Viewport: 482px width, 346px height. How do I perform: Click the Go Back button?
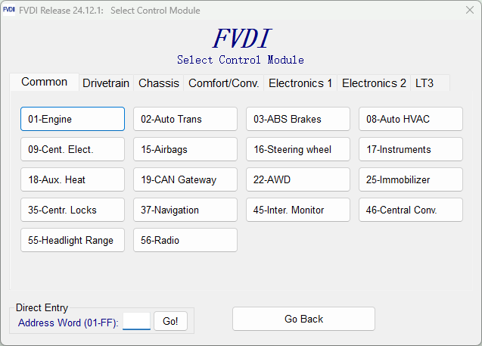[x=303, y=319]
